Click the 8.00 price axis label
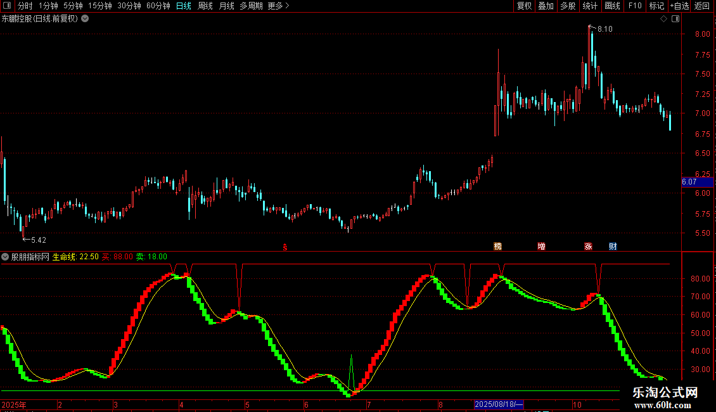The width and height of the screenshot is (716, 412). click(x=702, y=34)
